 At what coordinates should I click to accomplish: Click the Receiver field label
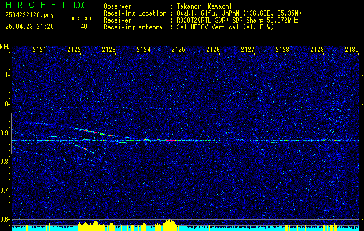tap(117, 20)
